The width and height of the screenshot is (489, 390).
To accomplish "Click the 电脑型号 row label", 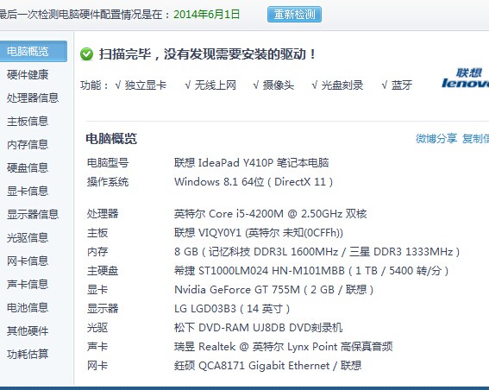I will (108, 163).
